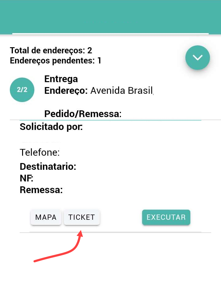This screenshot has height=293, width=221.
Task: Expand the teal chevron-down round button
Action: [x=197, y=58]
